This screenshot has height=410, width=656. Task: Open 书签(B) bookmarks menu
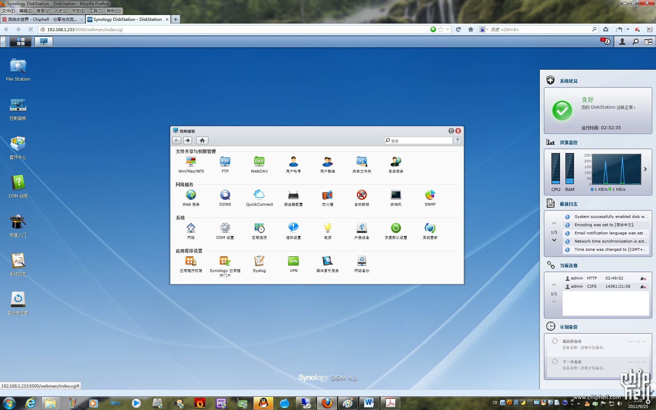(78, 11)
